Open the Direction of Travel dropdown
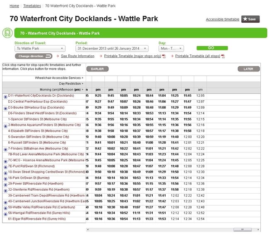 [x=40, y=48]
